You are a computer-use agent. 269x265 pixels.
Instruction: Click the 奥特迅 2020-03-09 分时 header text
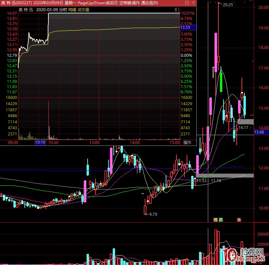(43, 10)
